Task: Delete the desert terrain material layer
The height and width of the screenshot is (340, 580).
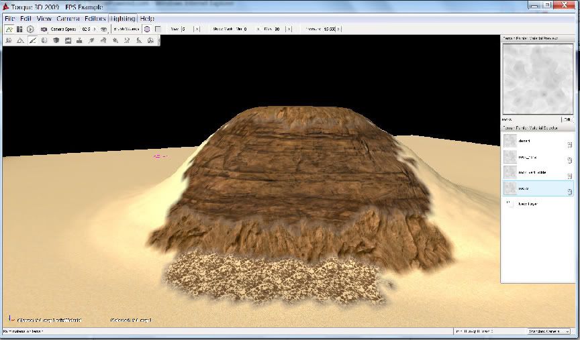Action: 569,144
